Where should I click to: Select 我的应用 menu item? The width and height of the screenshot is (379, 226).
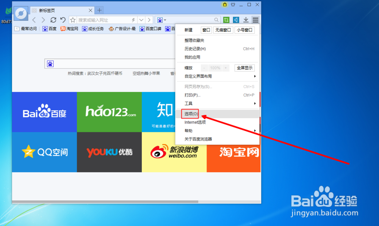pos(218,57)
